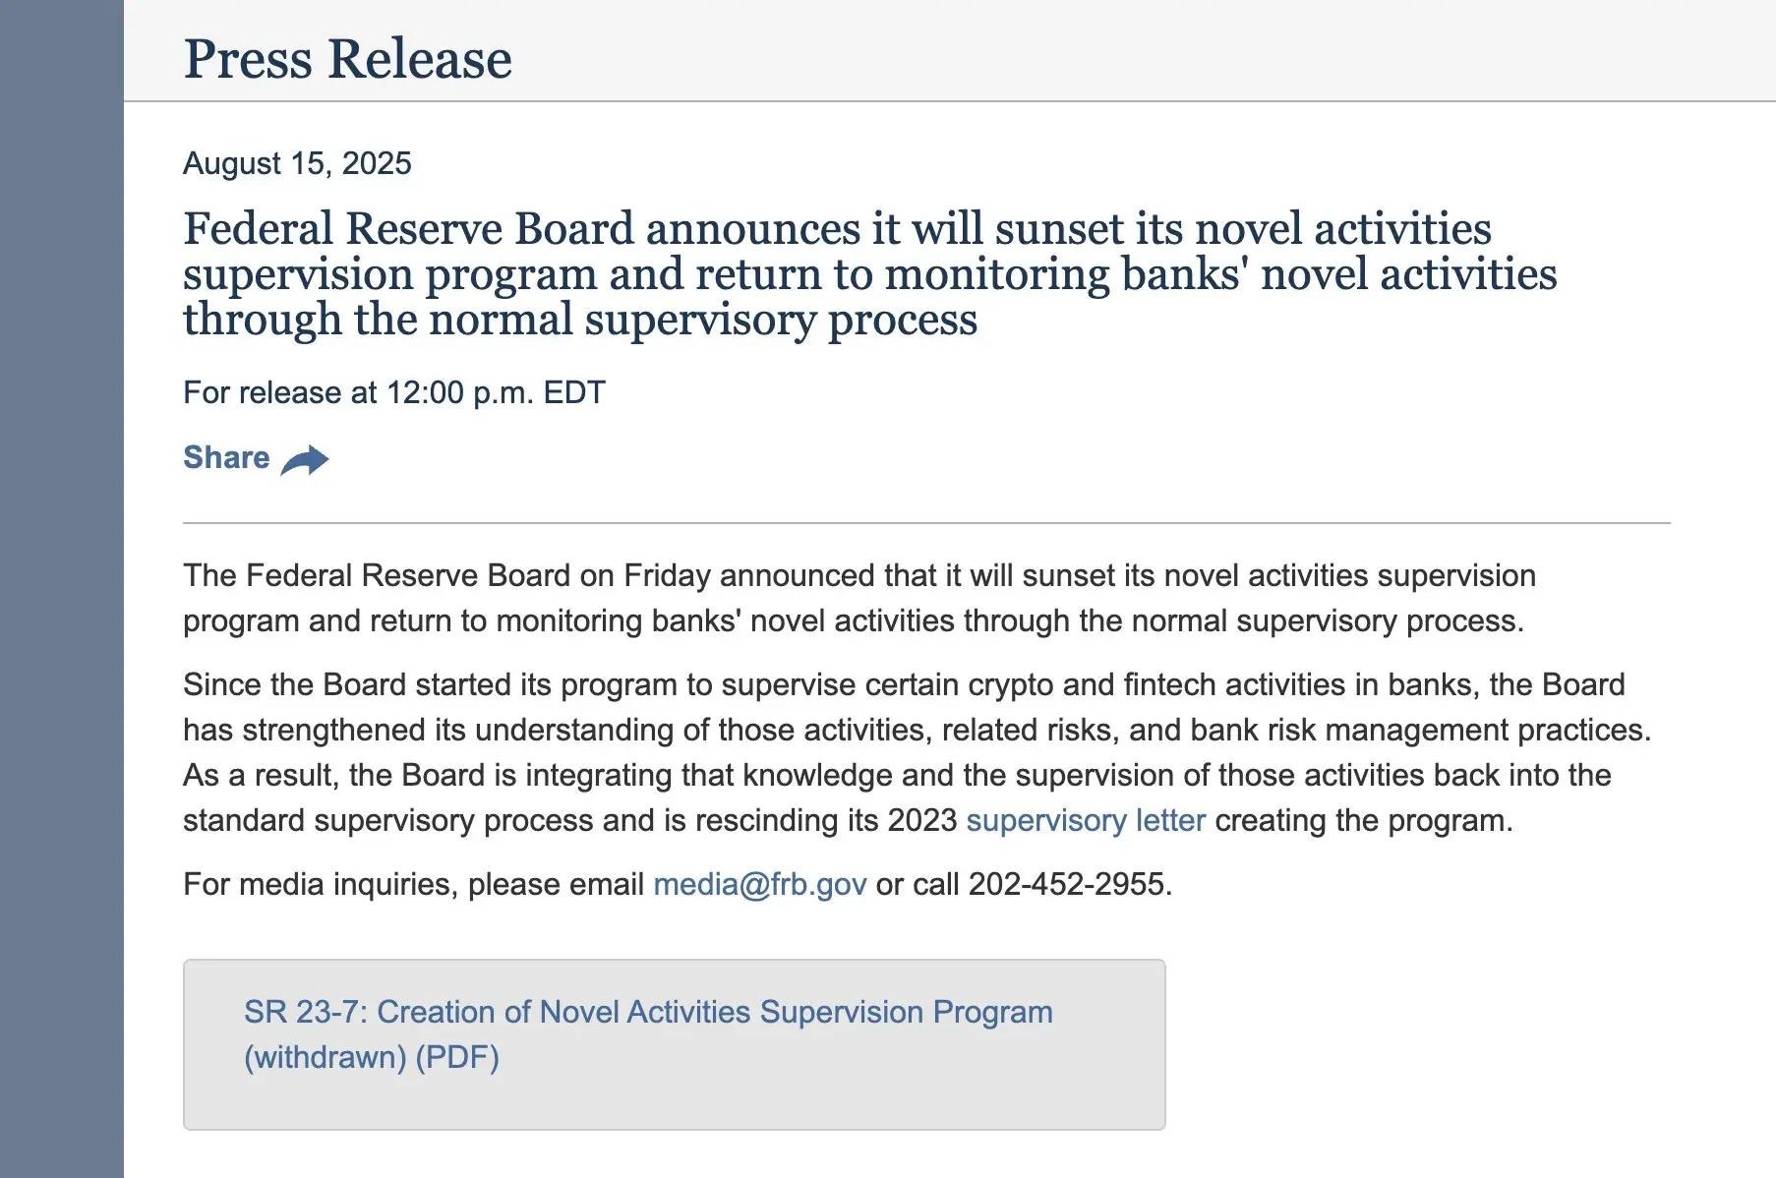Click paragraph starting "Since the Board started"
Image resolution: width=1776 pixels, height=1178 pixels.
pyautogui.click(x=917, y=752)
